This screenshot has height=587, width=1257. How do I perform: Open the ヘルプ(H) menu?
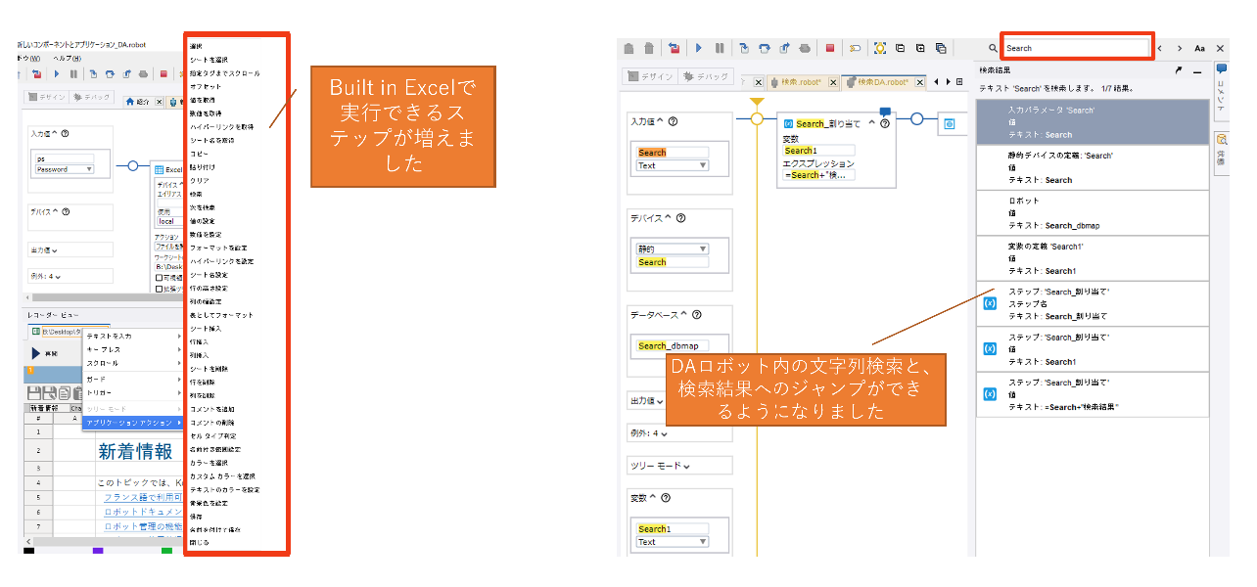[66, 58]
